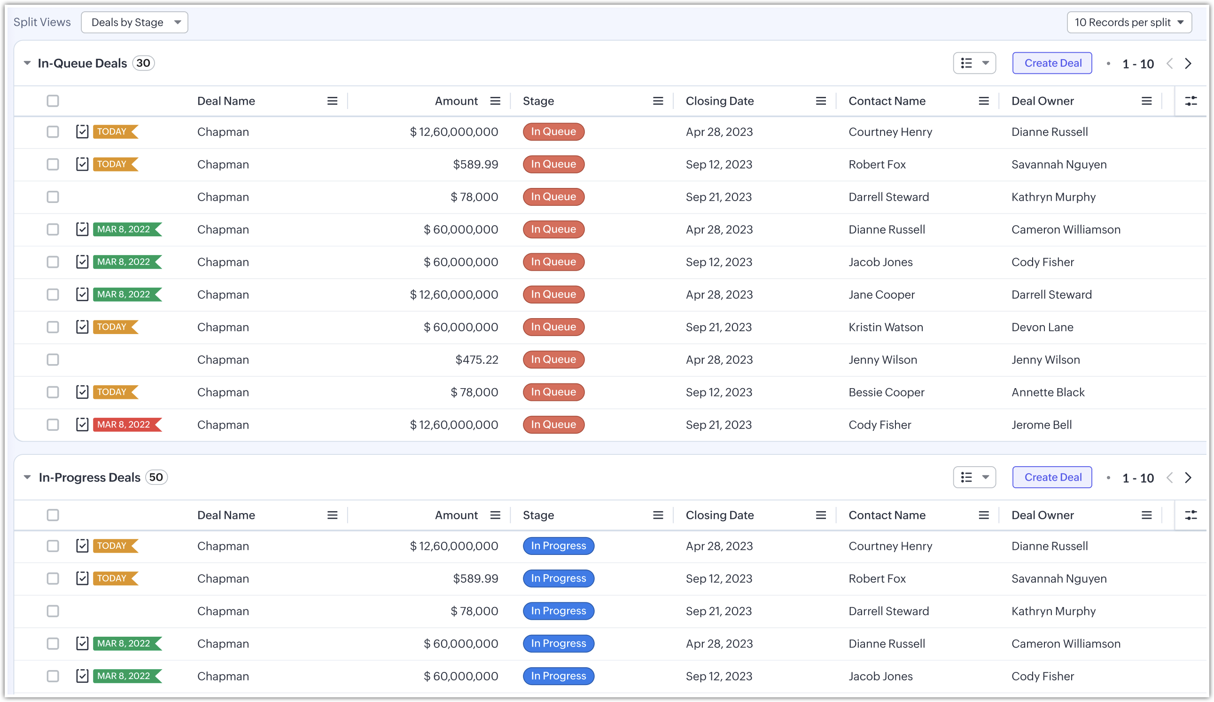Open Amount column menu in In-Queue table
Image resolution: width=1214 pixels, height=702 pixels.
495,101
